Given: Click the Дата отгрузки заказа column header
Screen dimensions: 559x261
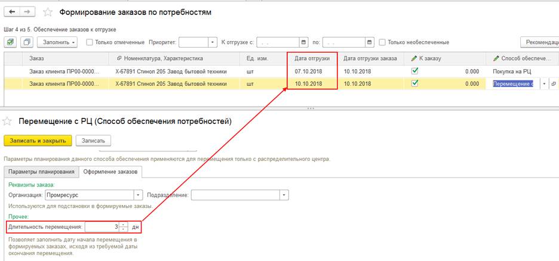Looking at the screenshot, I should [372, 58].
